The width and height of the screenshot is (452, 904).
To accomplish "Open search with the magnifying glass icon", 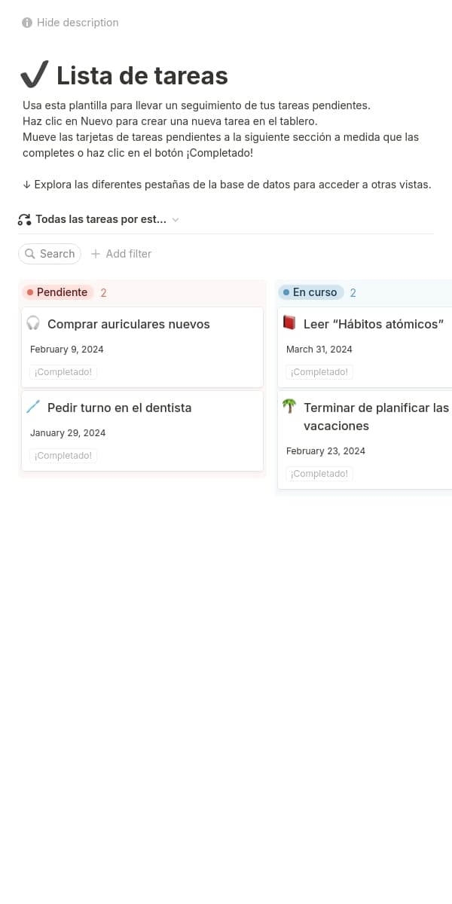I will coord(30,254).
